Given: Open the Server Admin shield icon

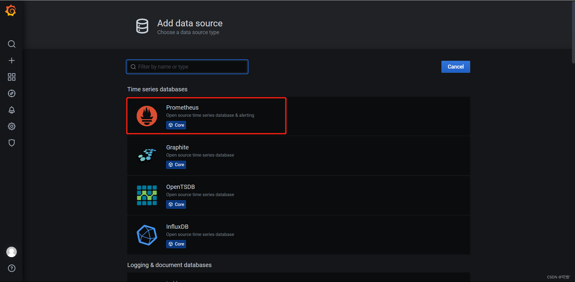Looking at the screenshot, I should 11,143.
